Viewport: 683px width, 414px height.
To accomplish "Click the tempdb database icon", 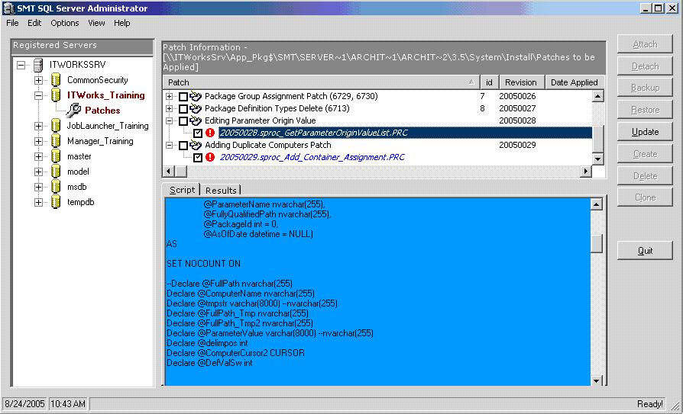I will (x=56, y=202).
